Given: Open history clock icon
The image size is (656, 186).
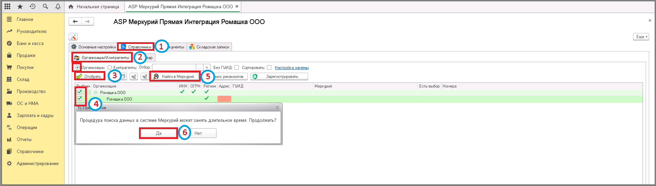Looking at the screenshot, I should (x=33, y=7).
